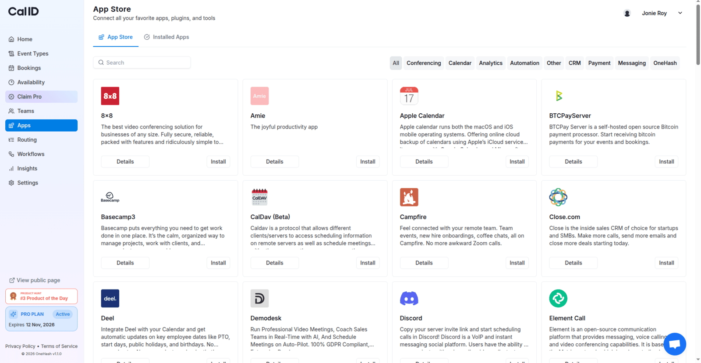Select Claim Pro in the sidebar
This screenshot has width=701, height=363.
coord(41,97)
